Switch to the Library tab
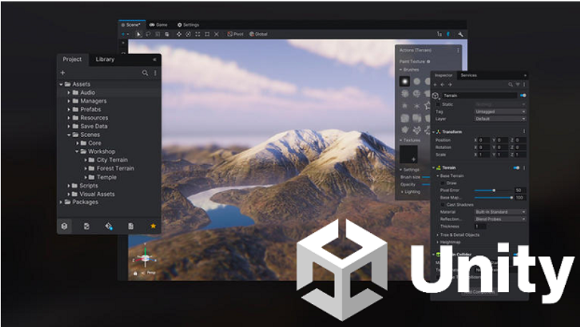 point(105,60)
